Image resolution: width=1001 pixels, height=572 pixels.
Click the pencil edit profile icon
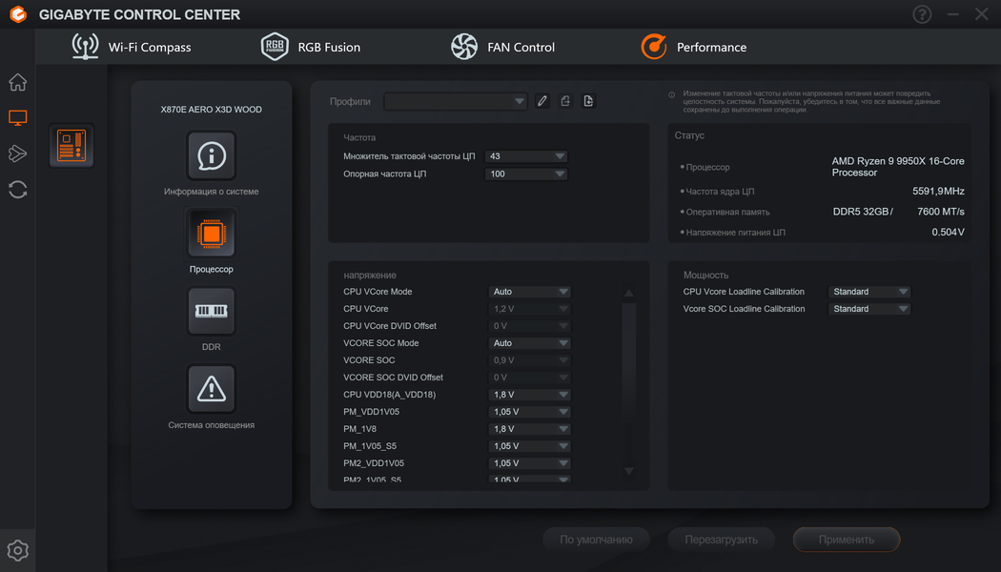tap(542, 101)
